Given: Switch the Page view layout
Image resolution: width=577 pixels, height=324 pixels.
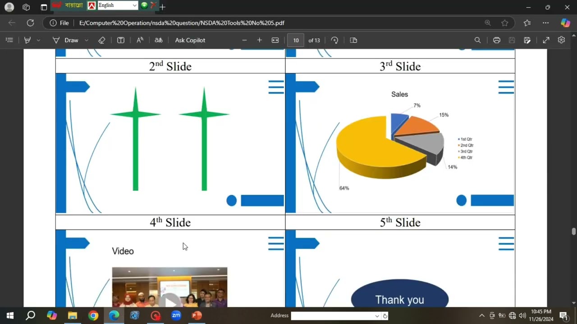Looking at the screenshot, I should point(353,40).
